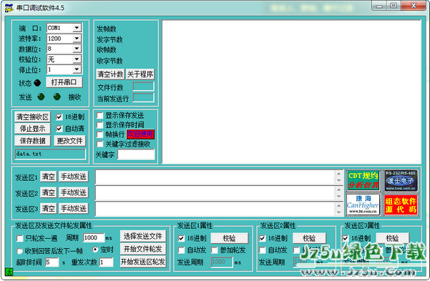This screenshot has width=430, height=281.
Task: Toggle 16进制 in 发送区1属性
Action: point(181,238)
